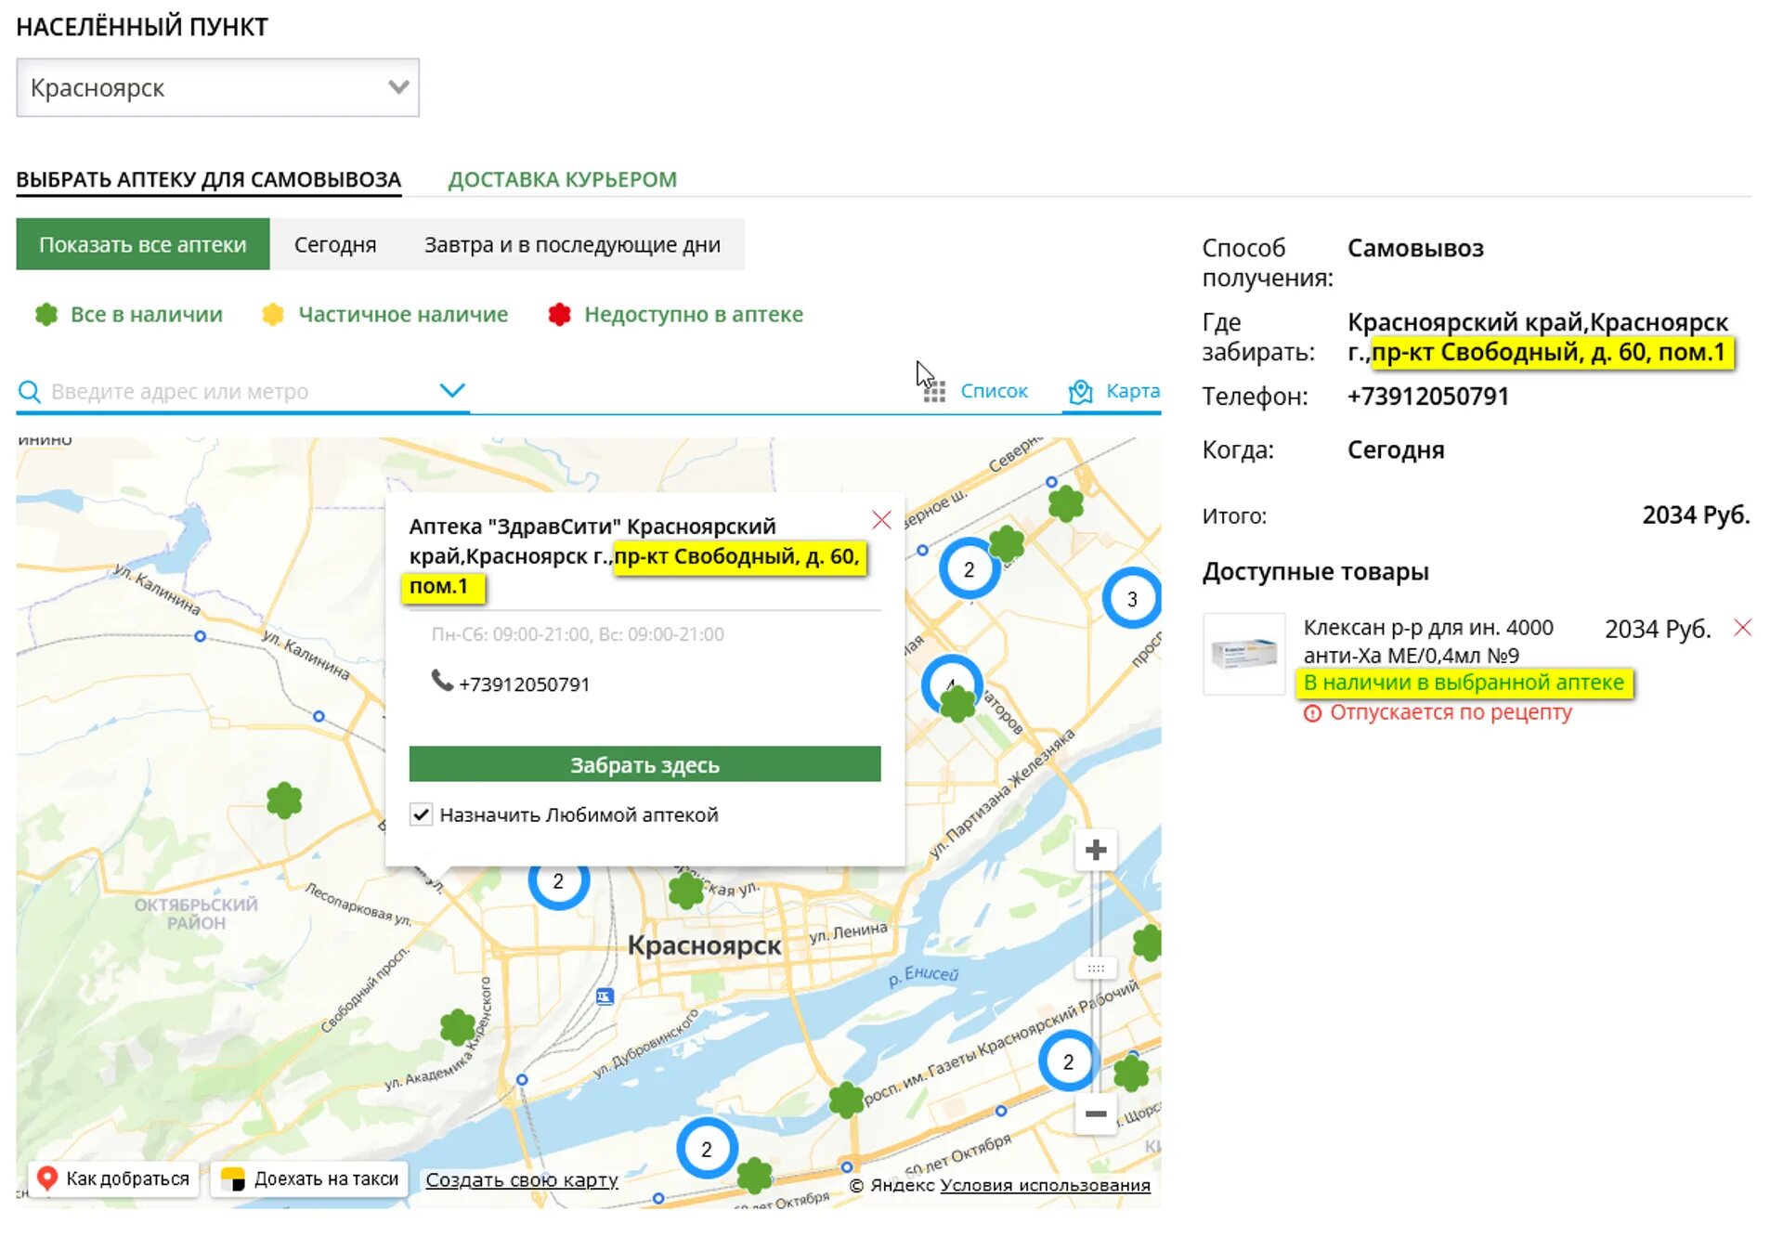Image resolution: width=1783 pixels, height=1237 pixels.
Task: Click Доехать на такси button
Action: pyautogui.click(x=310, y=1178)
